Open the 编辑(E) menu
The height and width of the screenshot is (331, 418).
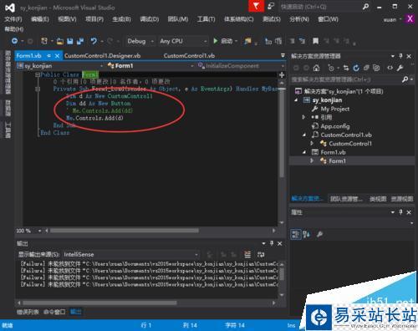(40, 19)
